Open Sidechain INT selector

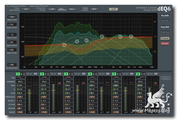[x=94, y=9]
